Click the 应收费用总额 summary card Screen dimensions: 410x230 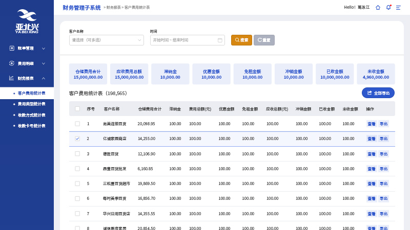pos(129,74)
